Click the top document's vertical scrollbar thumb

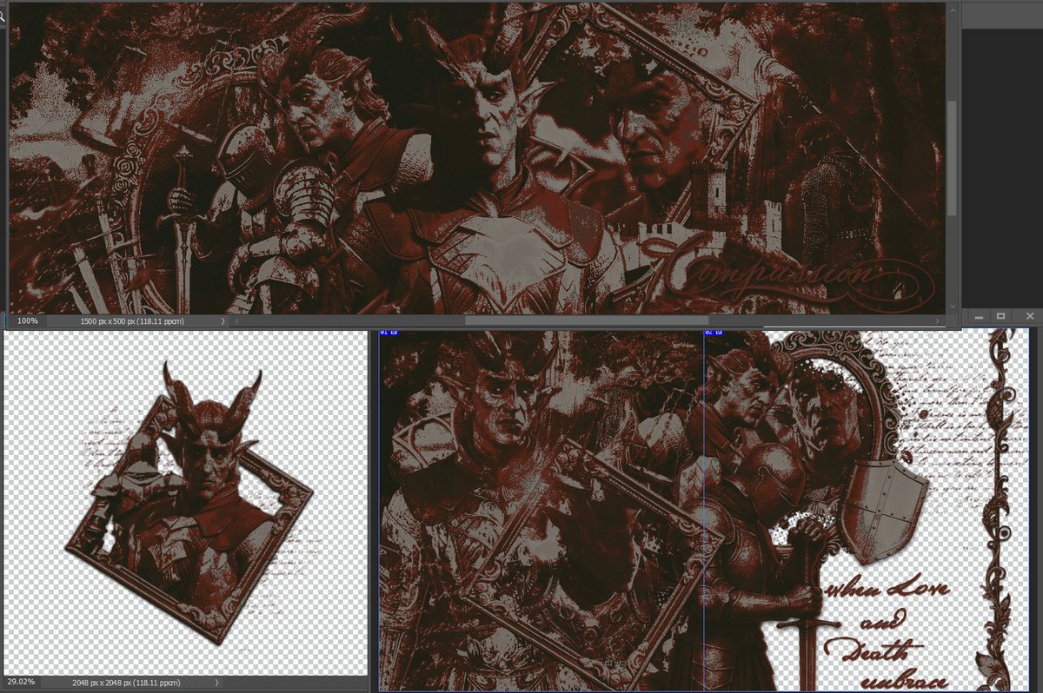pos(953,158)
